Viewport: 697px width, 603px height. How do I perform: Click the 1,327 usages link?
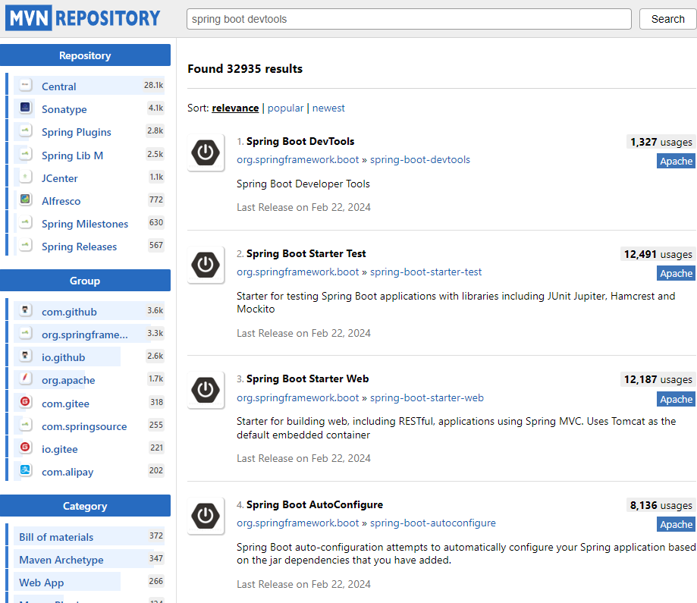pyautogui.click(x=661, y=143)
